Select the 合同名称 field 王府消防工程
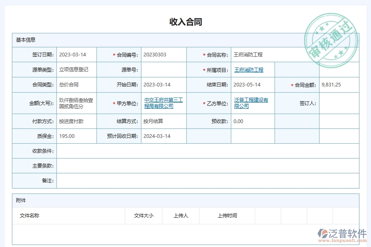Image resolution: width=371 pixels, height=247 pixels. (x=247, y=54)
